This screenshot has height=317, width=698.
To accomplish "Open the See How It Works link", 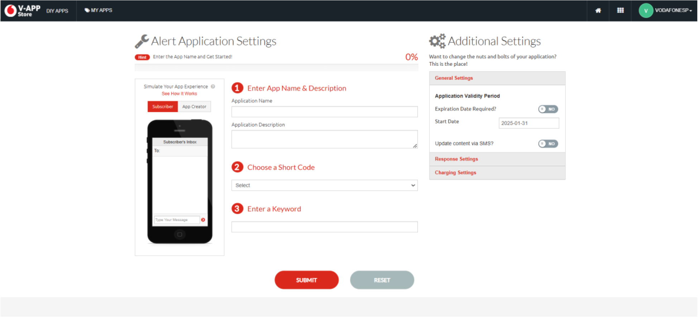I will (179, 94).
